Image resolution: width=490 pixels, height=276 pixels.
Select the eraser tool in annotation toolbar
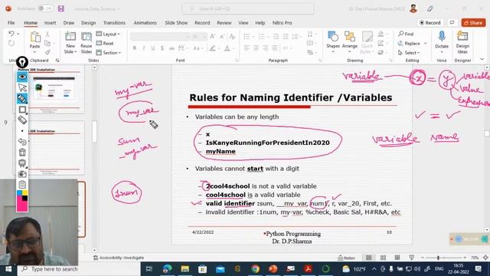tap(22, 120)
